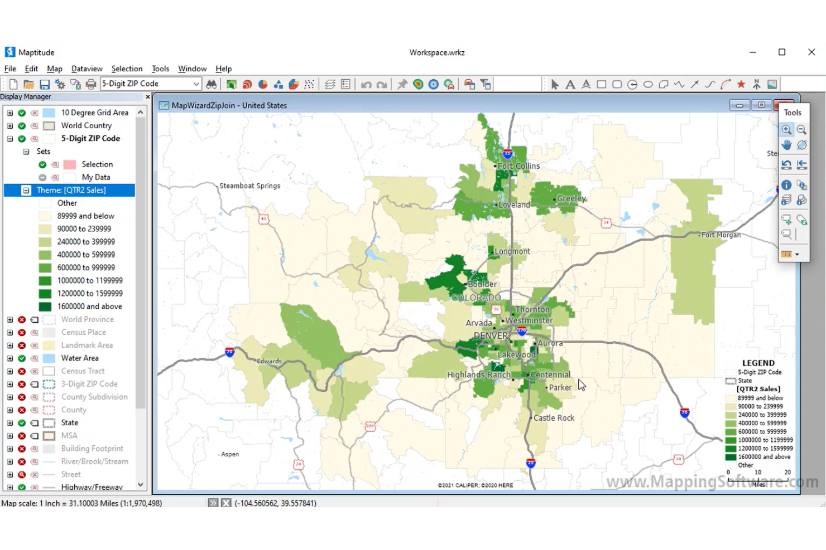Click the previous scale undo-view icon
The image size is (826, 550).
coord(786,164)
